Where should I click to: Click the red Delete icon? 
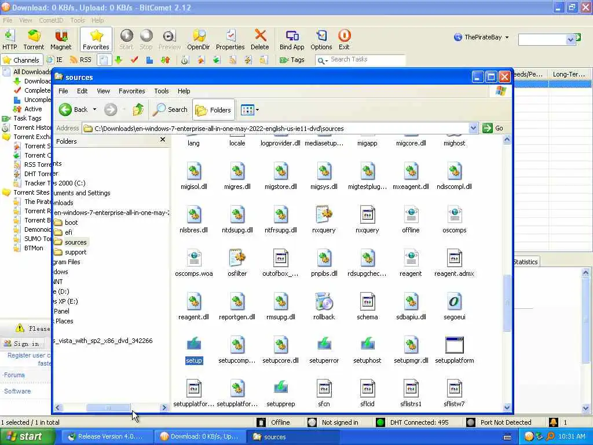[x=260, y=40]
